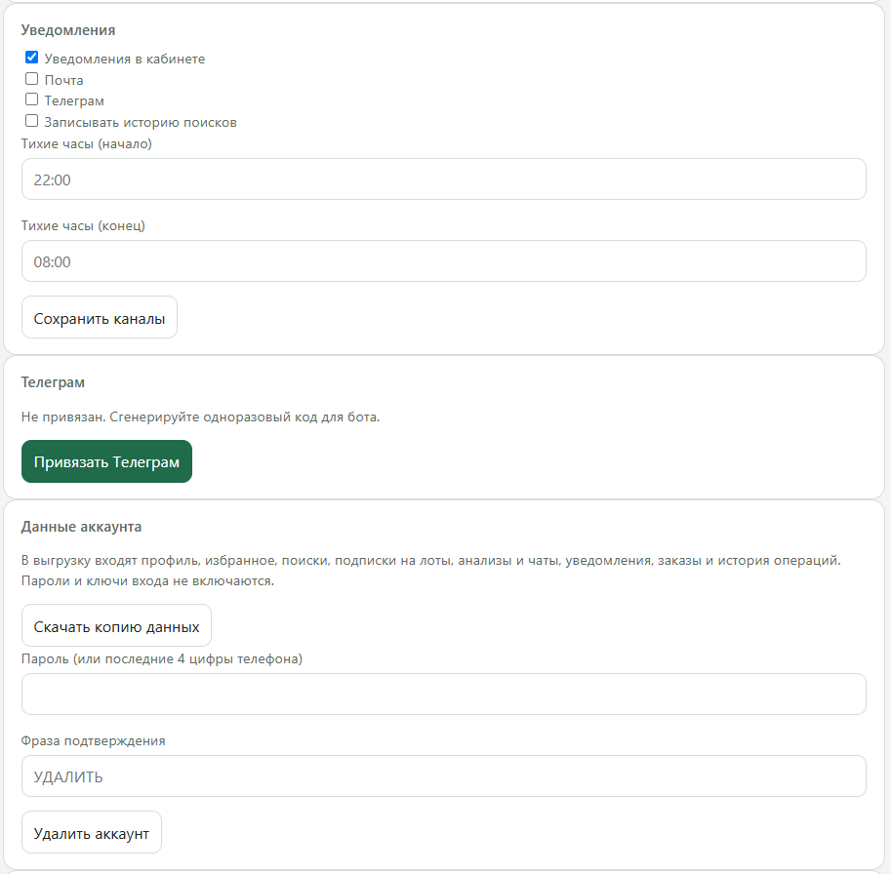Click the 'Данные аккаунта' section heading
Viewport: 891px width, 874px height.
coord(81,527)
